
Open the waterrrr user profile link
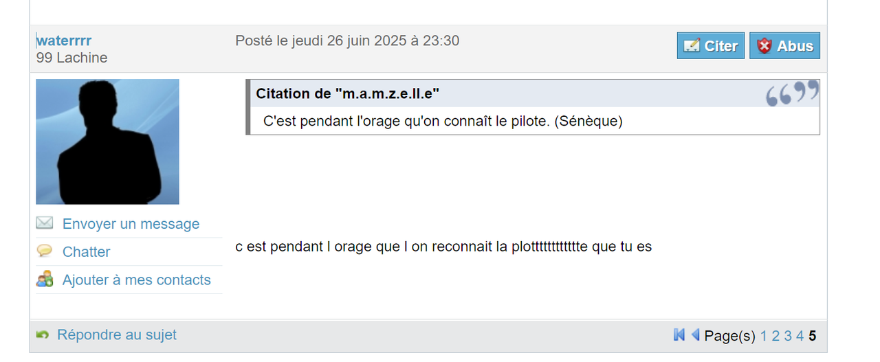click(64, 41)
